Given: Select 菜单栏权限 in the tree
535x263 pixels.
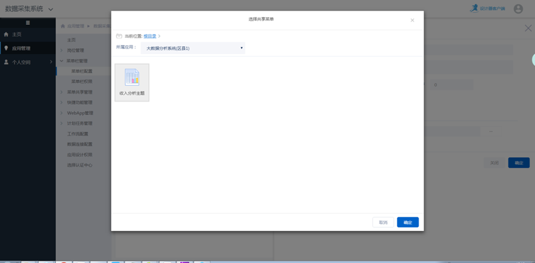Looking at the screenshot, I should click(82, 82).
